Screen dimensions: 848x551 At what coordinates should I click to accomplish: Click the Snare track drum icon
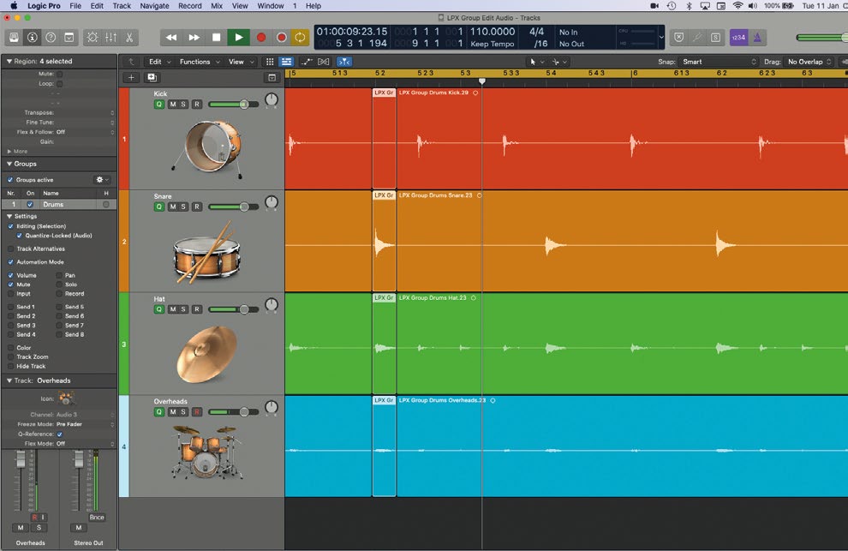(206, 254)
